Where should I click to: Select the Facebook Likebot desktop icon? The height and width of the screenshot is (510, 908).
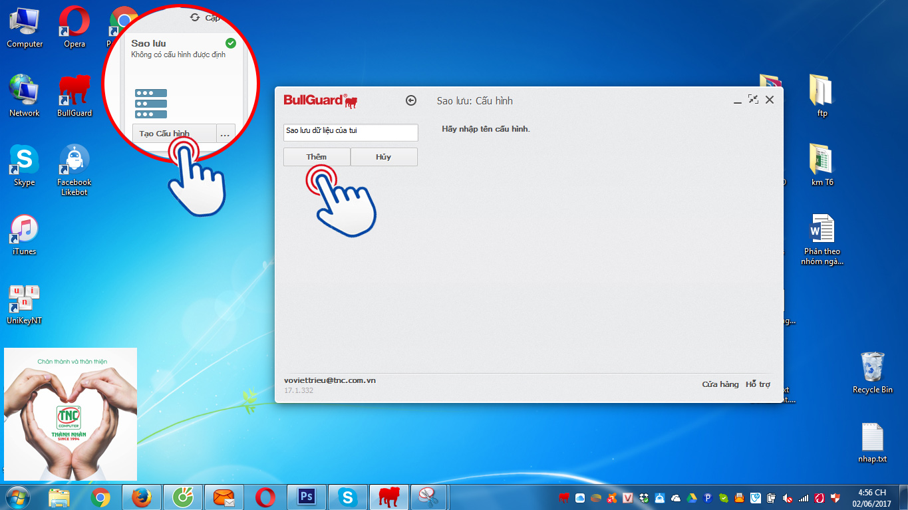point(75,170)
